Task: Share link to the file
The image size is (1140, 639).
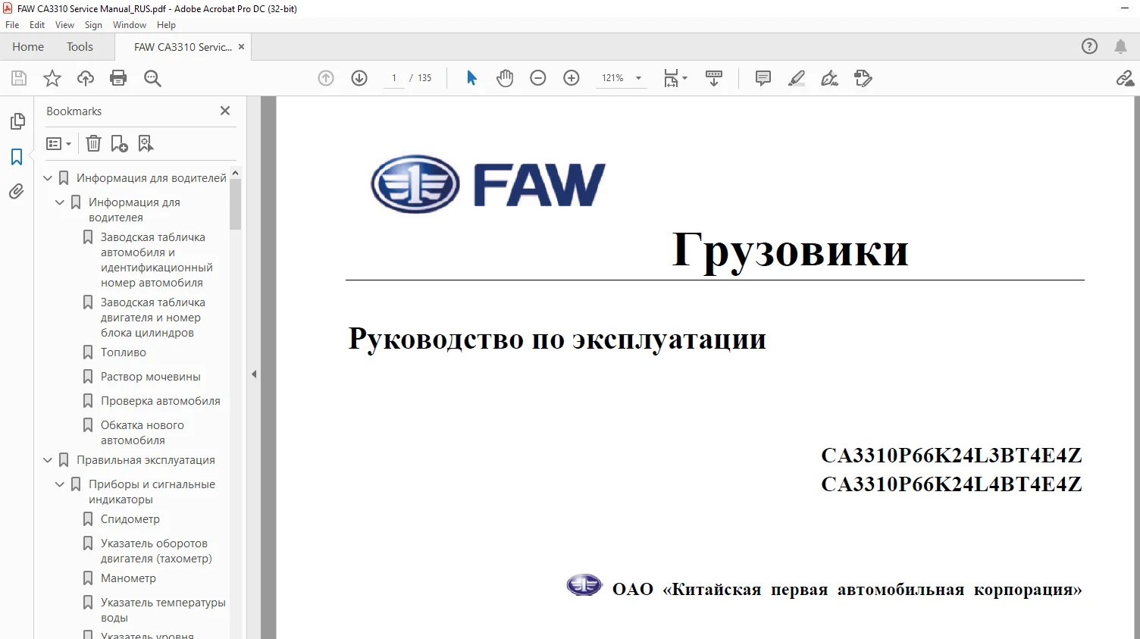Action: pyautogui.click(x=1125, y=78)
